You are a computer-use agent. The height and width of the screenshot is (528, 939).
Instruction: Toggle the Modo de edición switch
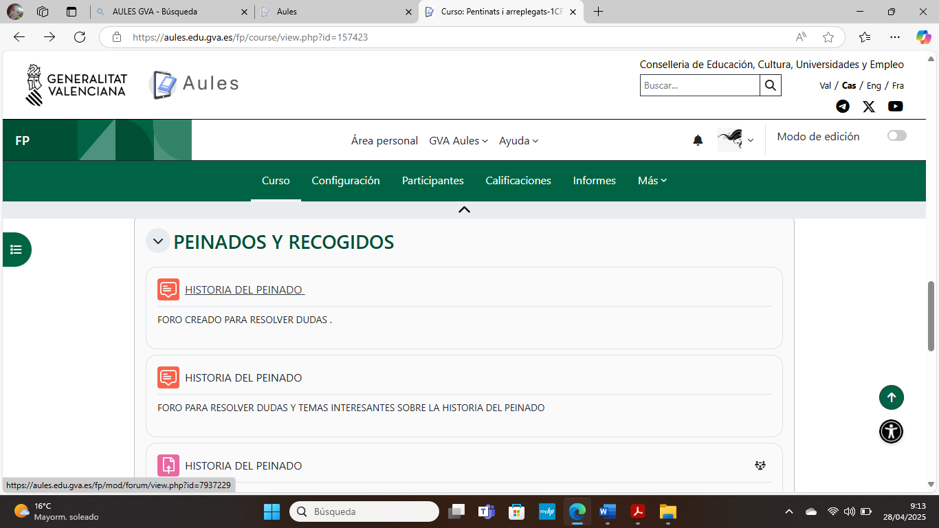(x=896, y=136)
